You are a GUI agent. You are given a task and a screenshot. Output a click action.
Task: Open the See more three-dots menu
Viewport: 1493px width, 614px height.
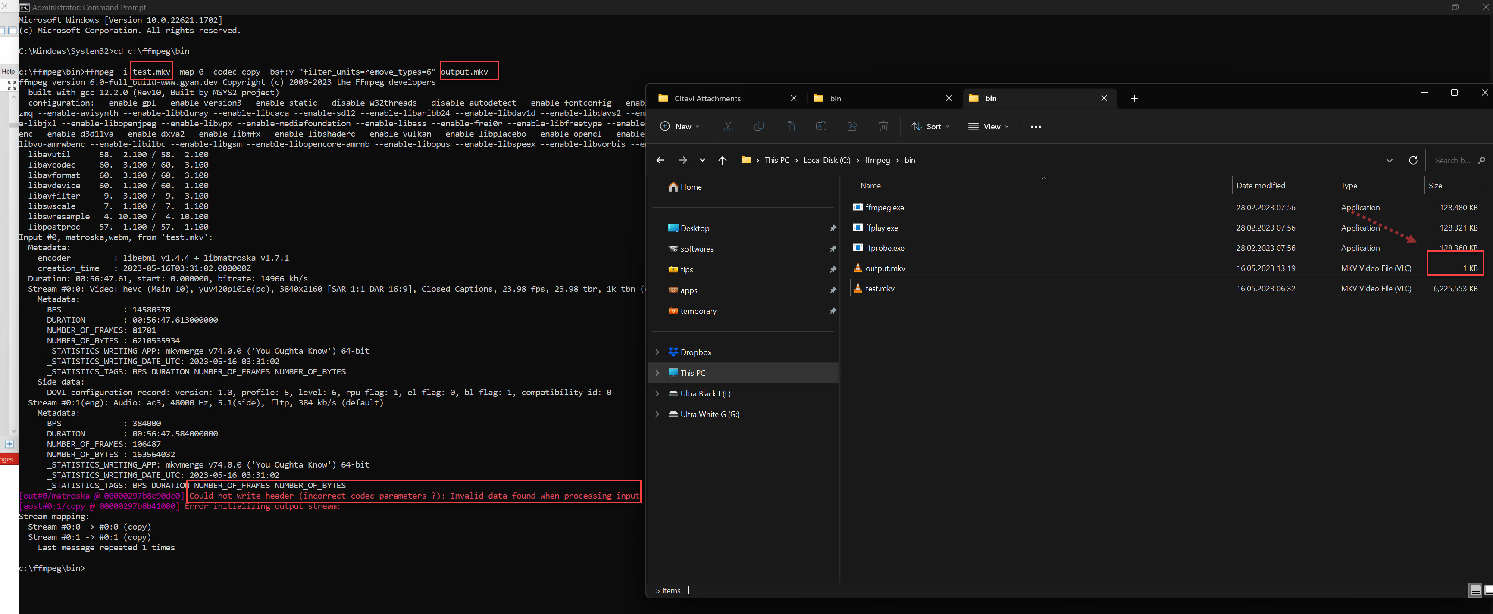[1036, 126]
